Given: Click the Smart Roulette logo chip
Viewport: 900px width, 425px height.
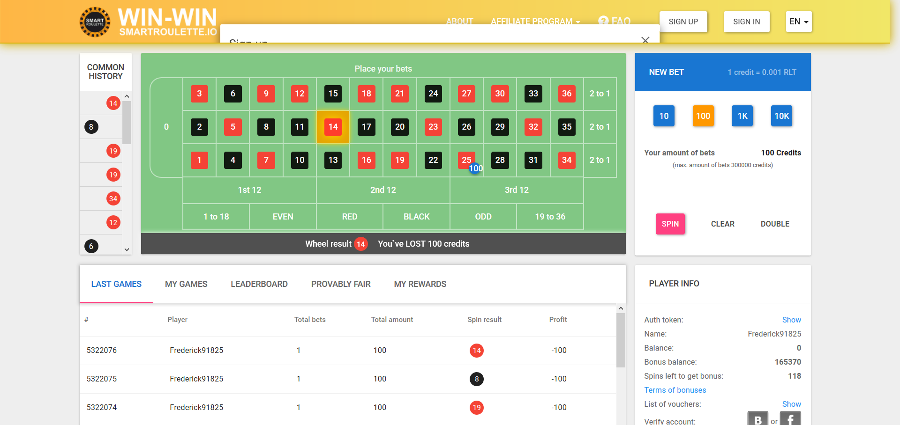Looking at the screenshot, I should [95, 22].
